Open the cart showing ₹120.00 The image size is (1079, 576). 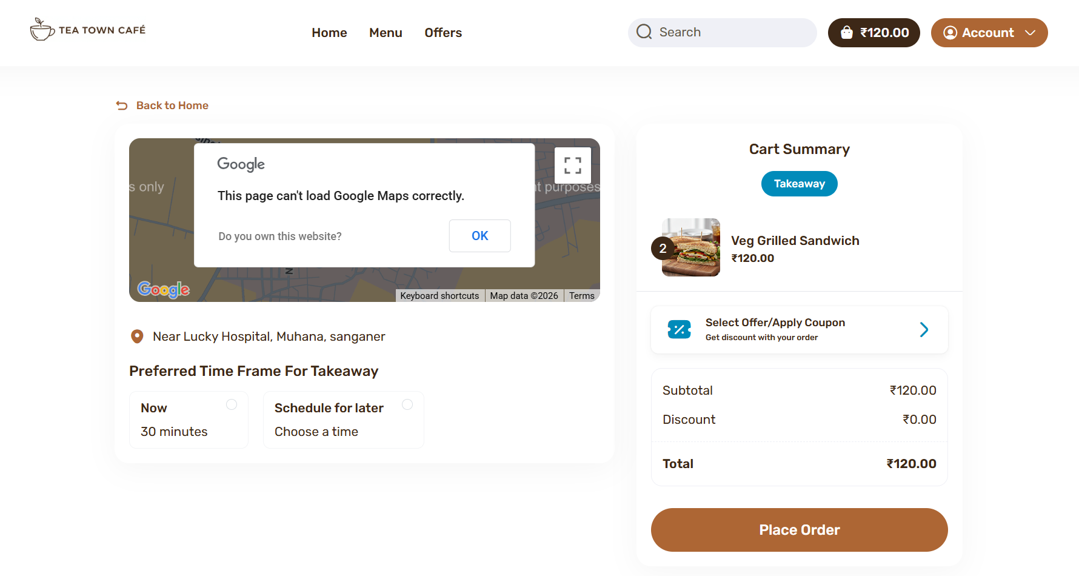[x=874, y=33]
